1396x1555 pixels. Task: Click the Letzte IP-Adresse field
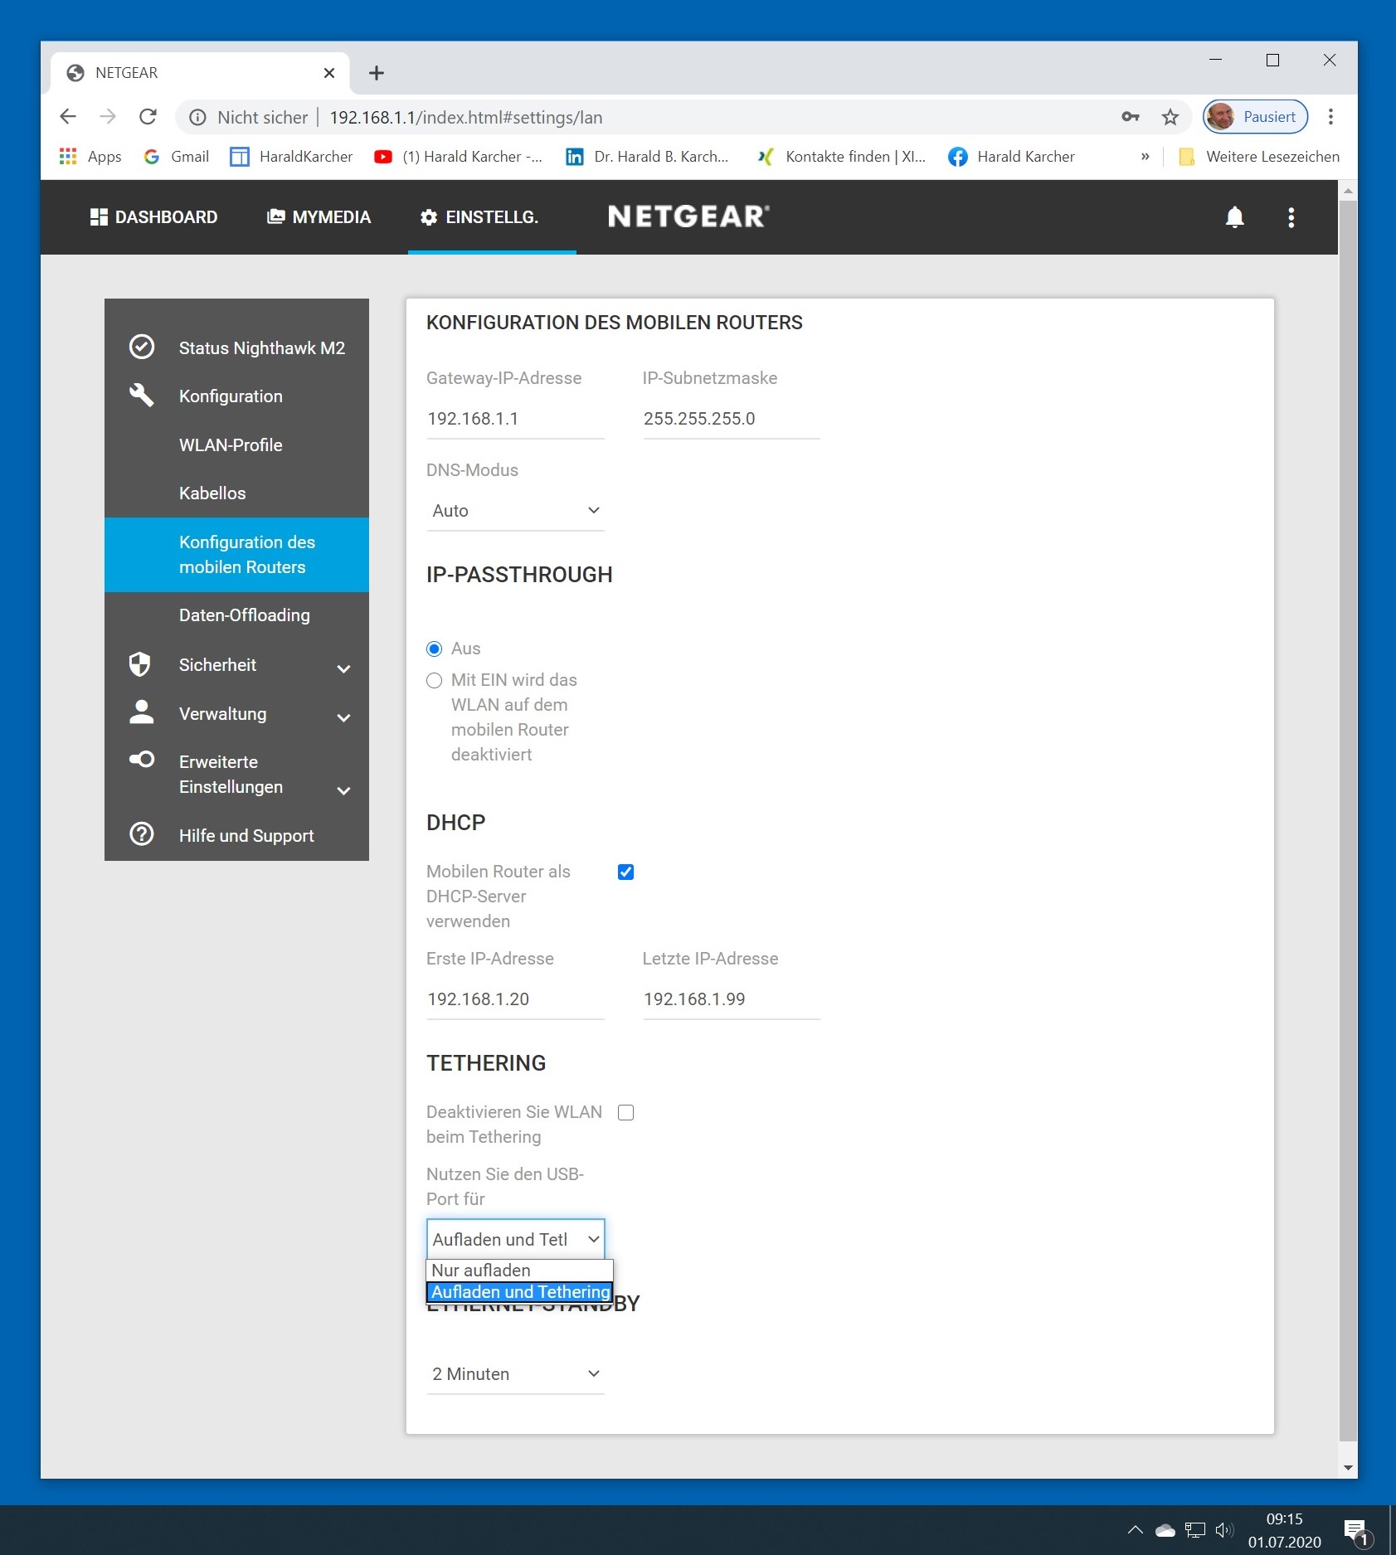click(731, 999)
